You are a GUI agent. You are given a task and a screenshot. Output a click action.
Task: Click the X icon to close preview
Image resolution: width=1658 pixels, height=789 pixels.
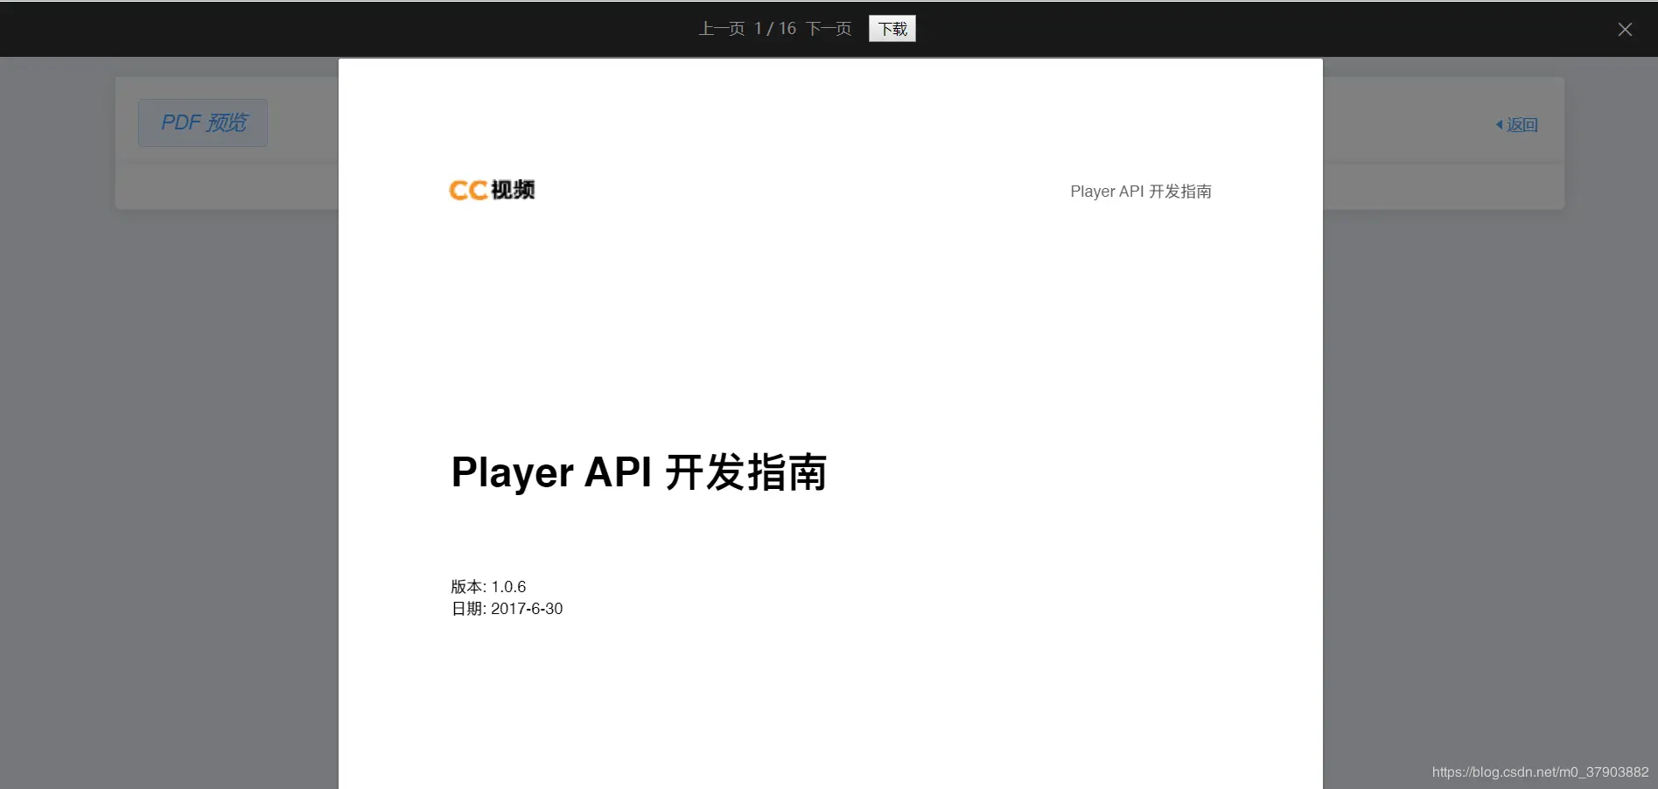(x=1625, y=29)
